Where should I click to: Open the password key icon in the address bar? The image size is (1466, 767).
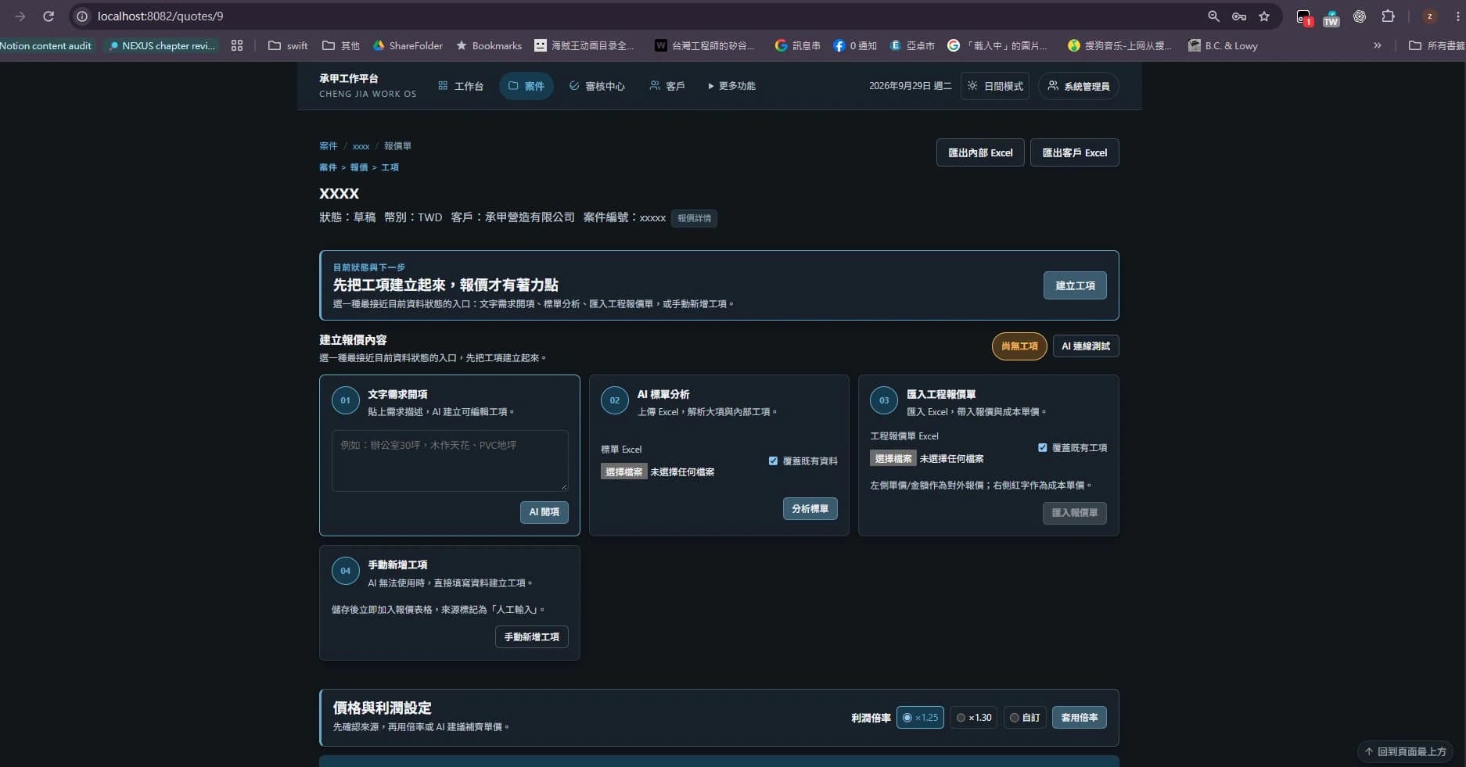[x=1239, y=16]
